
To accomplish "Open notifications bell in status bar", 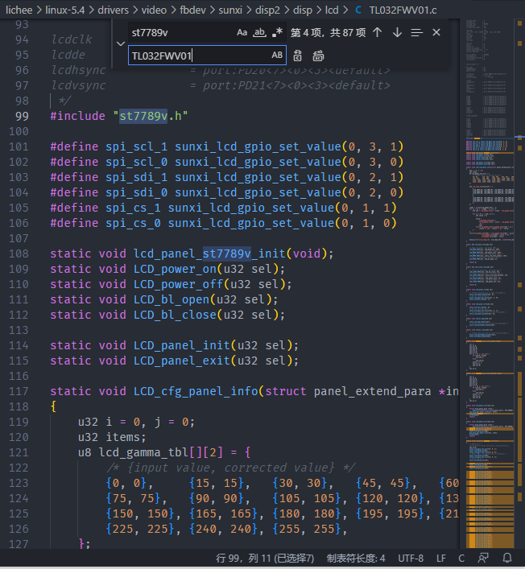I will [507, 558].
